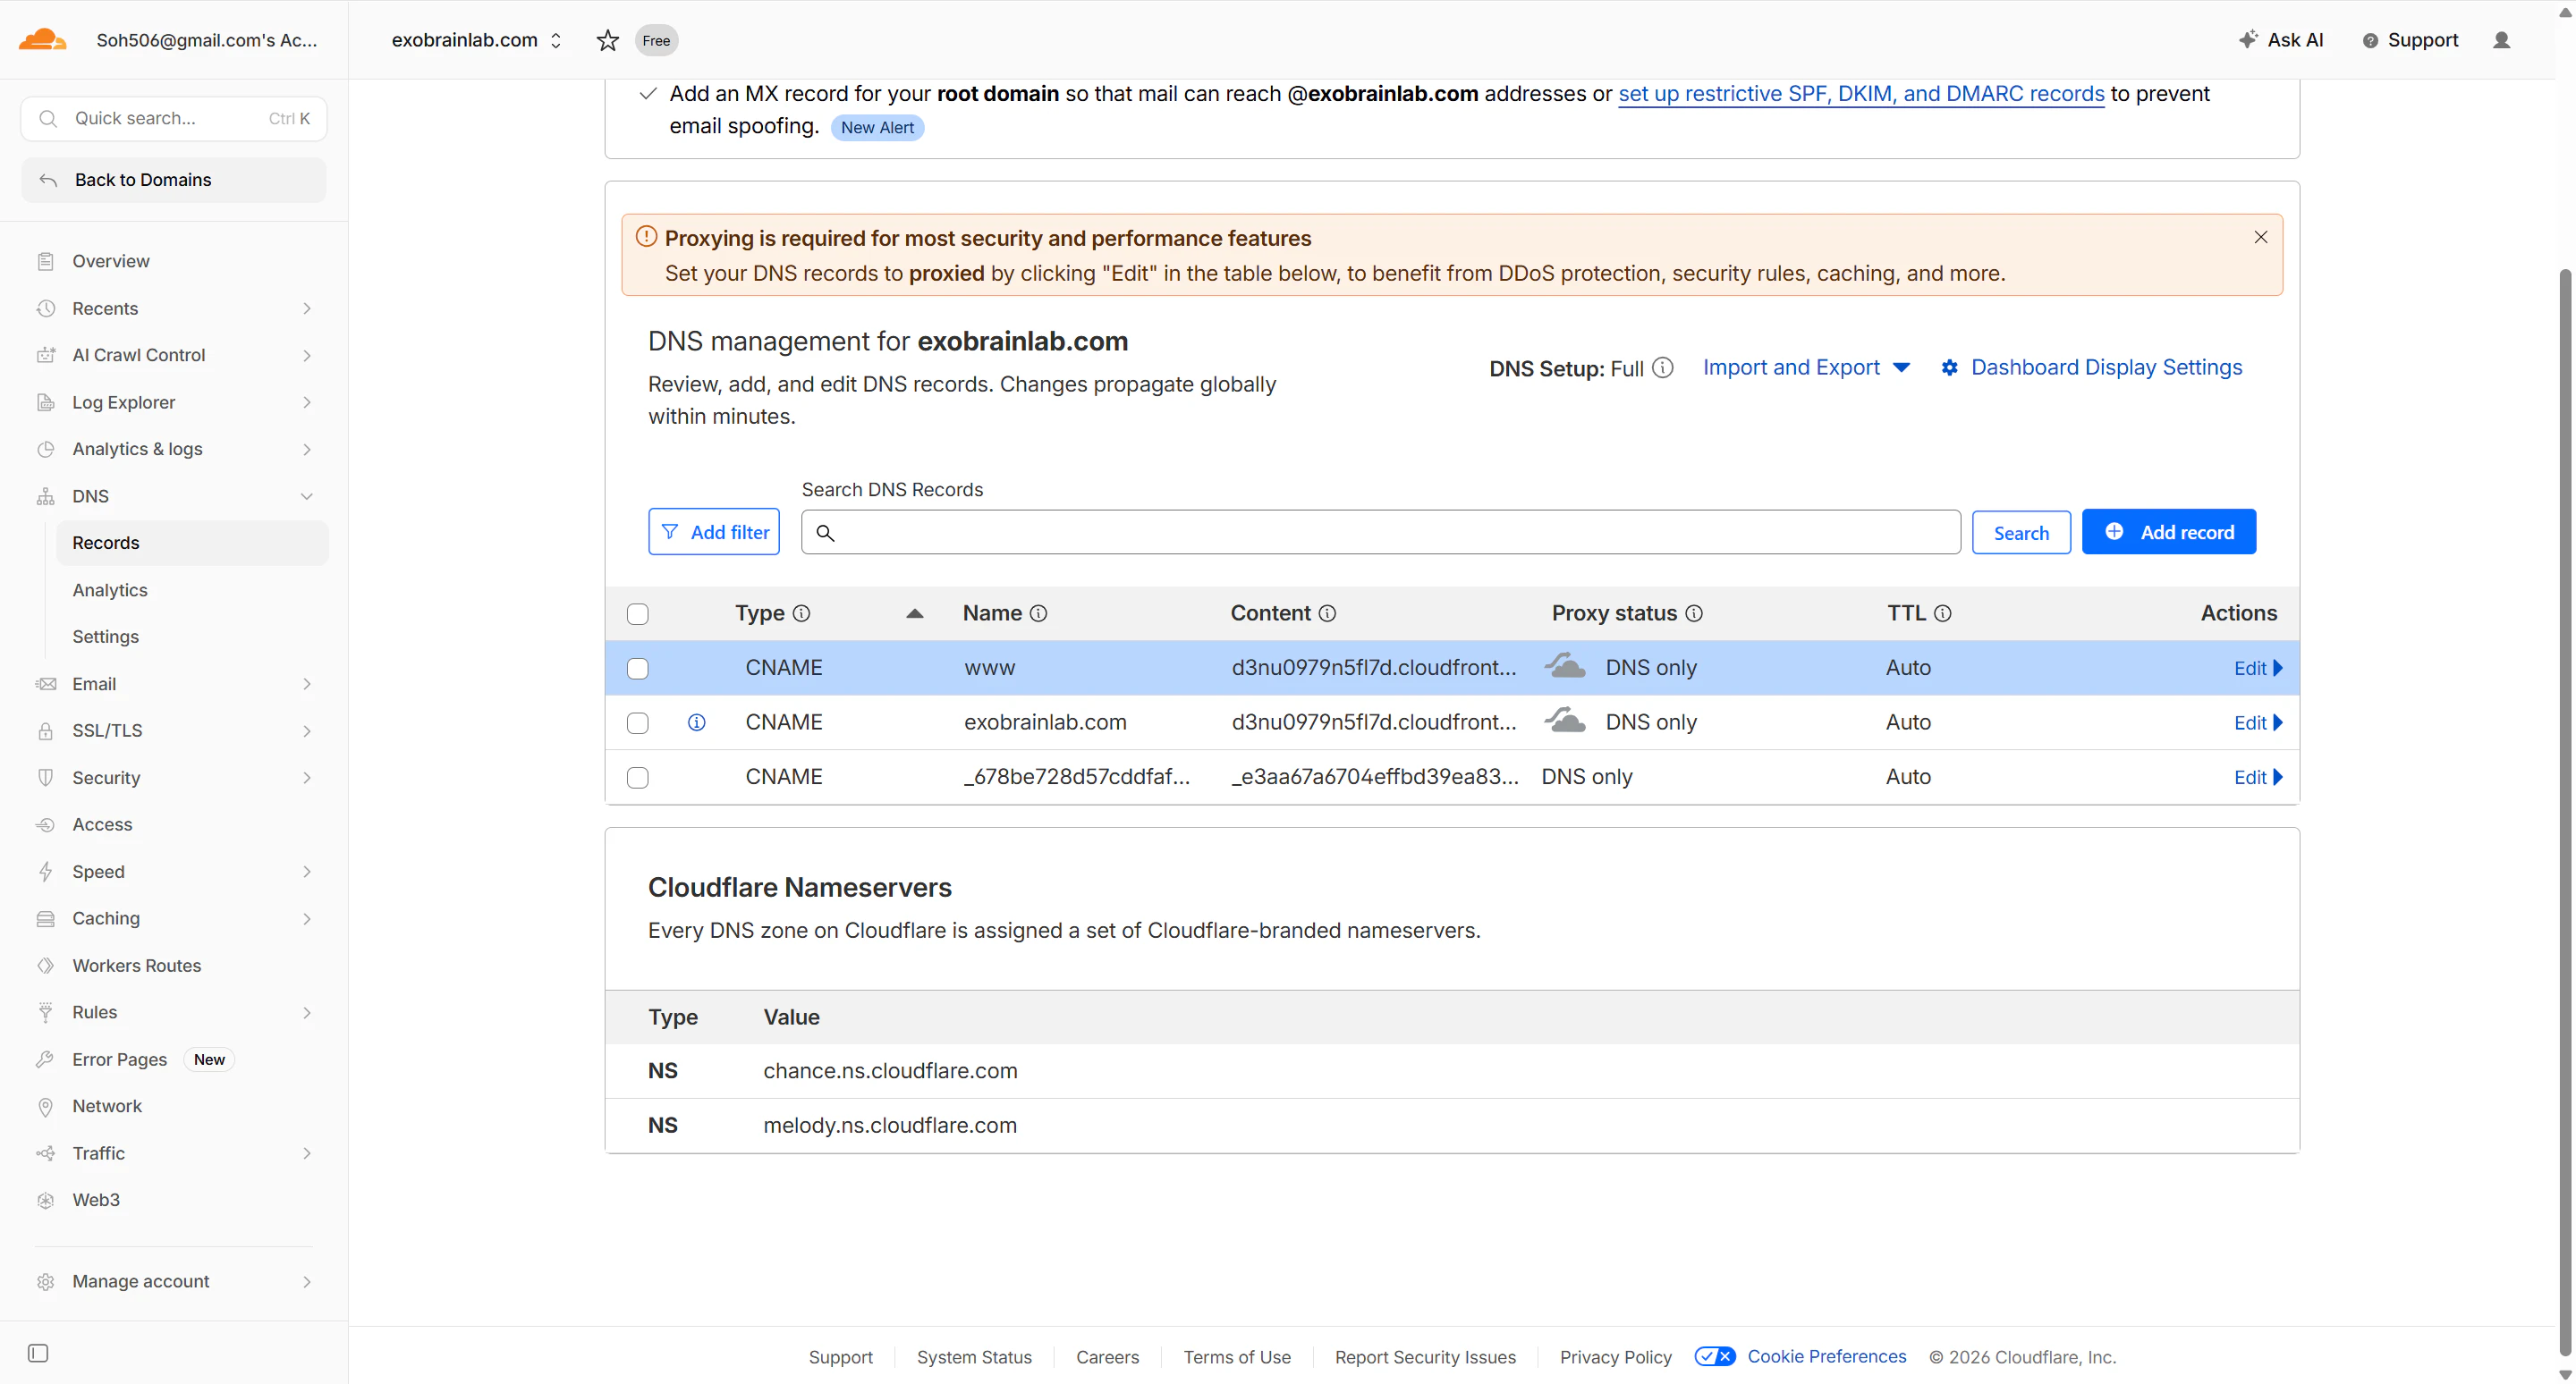Check the _678be728d57cddfaf record checkbox

pyautogui.click(x=637, y=778)
